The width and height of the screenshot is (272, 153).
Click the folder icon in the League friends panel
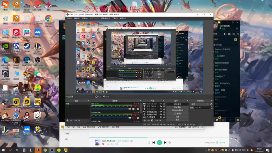click(229, 34)
